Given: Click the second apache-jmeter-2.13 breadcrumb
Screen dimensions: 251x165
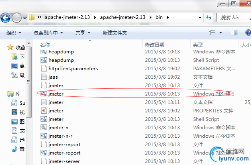Looking at the screenshot, I should (122, 17).
